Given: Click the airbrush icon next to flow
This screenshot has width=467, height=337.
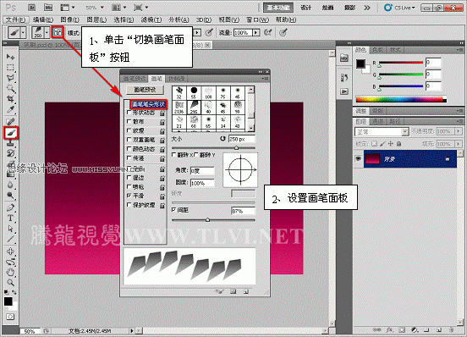Looking at the screenshot, I should pos(267,32).
